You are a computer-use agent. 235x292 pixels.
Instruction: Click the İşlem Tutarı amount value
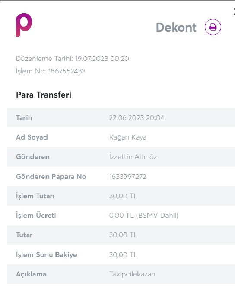point(123,196)
